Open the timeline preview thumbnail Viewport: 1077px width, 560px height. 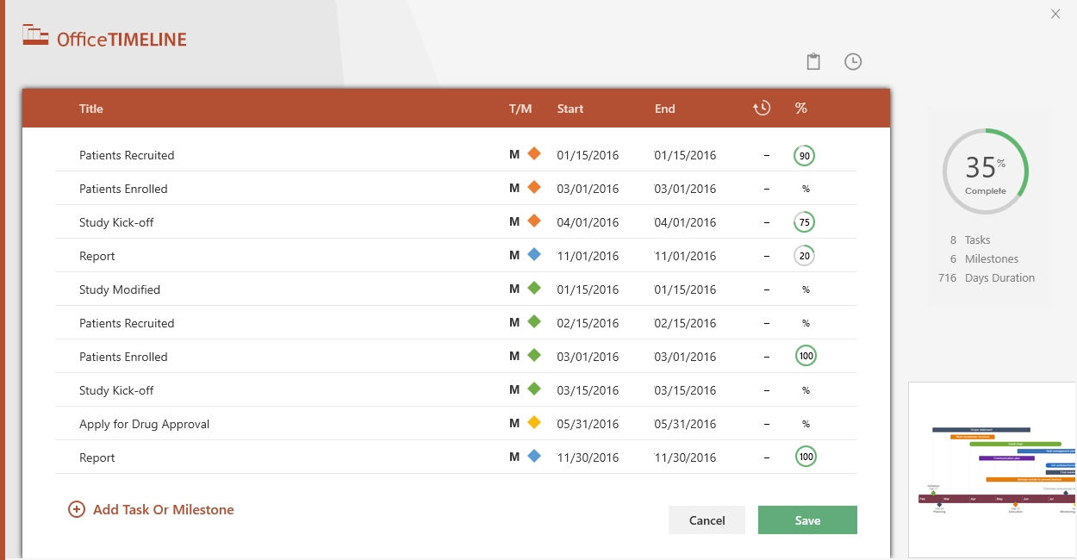coord(992,470)
